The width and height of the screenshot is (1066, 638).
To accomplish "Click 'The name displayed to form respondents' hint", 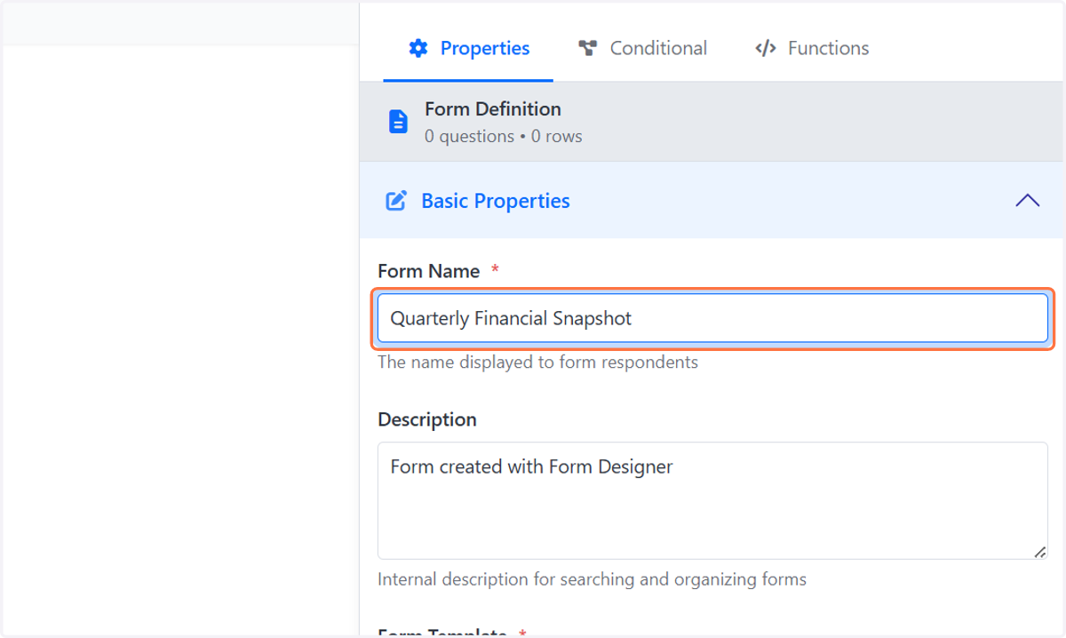I will coord(537,363).
